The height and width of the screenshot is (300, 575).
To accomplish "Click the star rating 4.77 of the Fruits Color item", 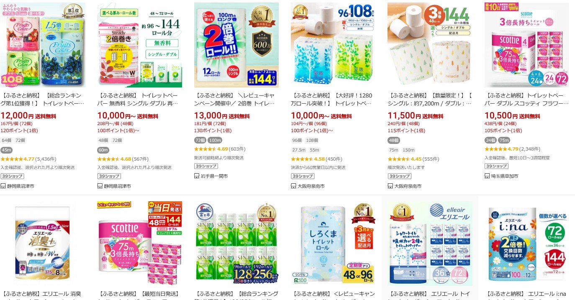I will pos(18,159).
